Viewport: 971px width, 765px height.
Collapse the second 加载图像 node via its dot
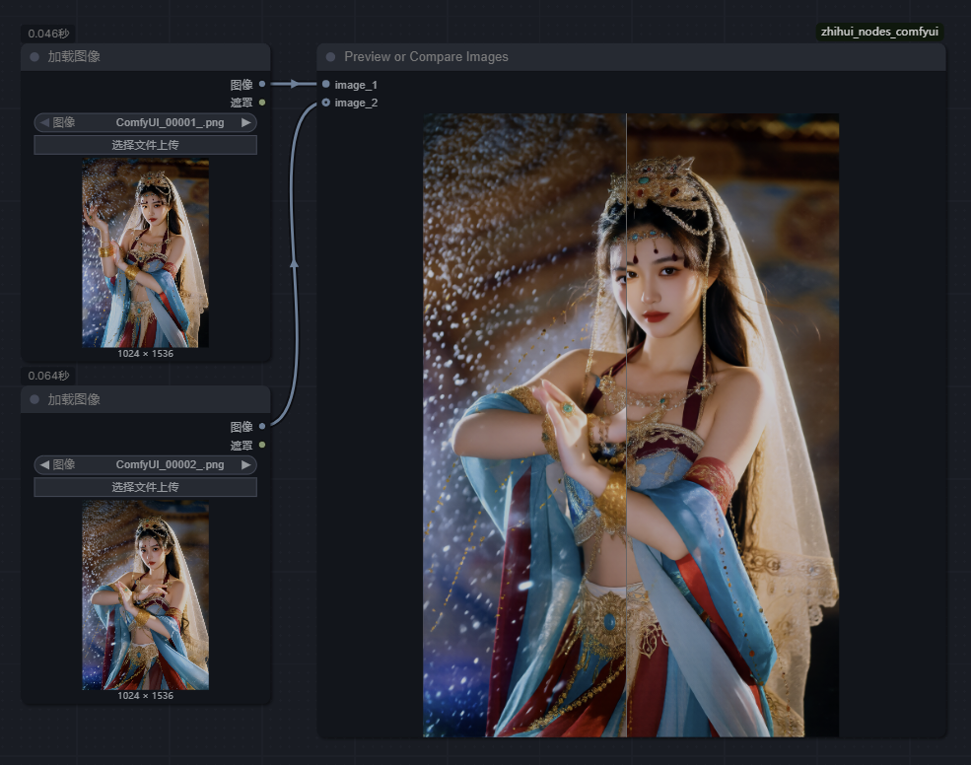click(x=35, y=399)
